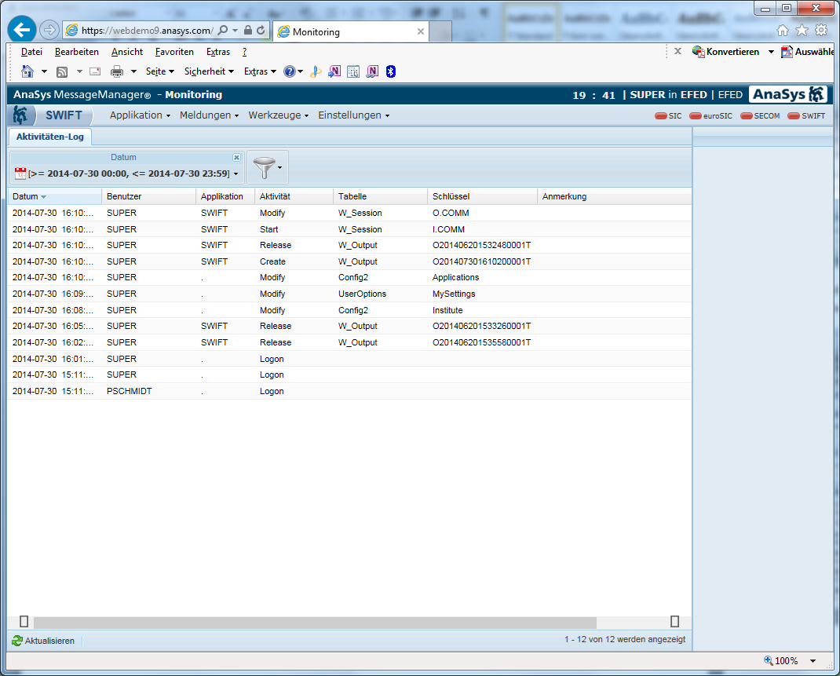The height and width of the screenshot is (676, 840).
Task: Sort by the Schlüssel column header
Action: (x=482, y=196)
